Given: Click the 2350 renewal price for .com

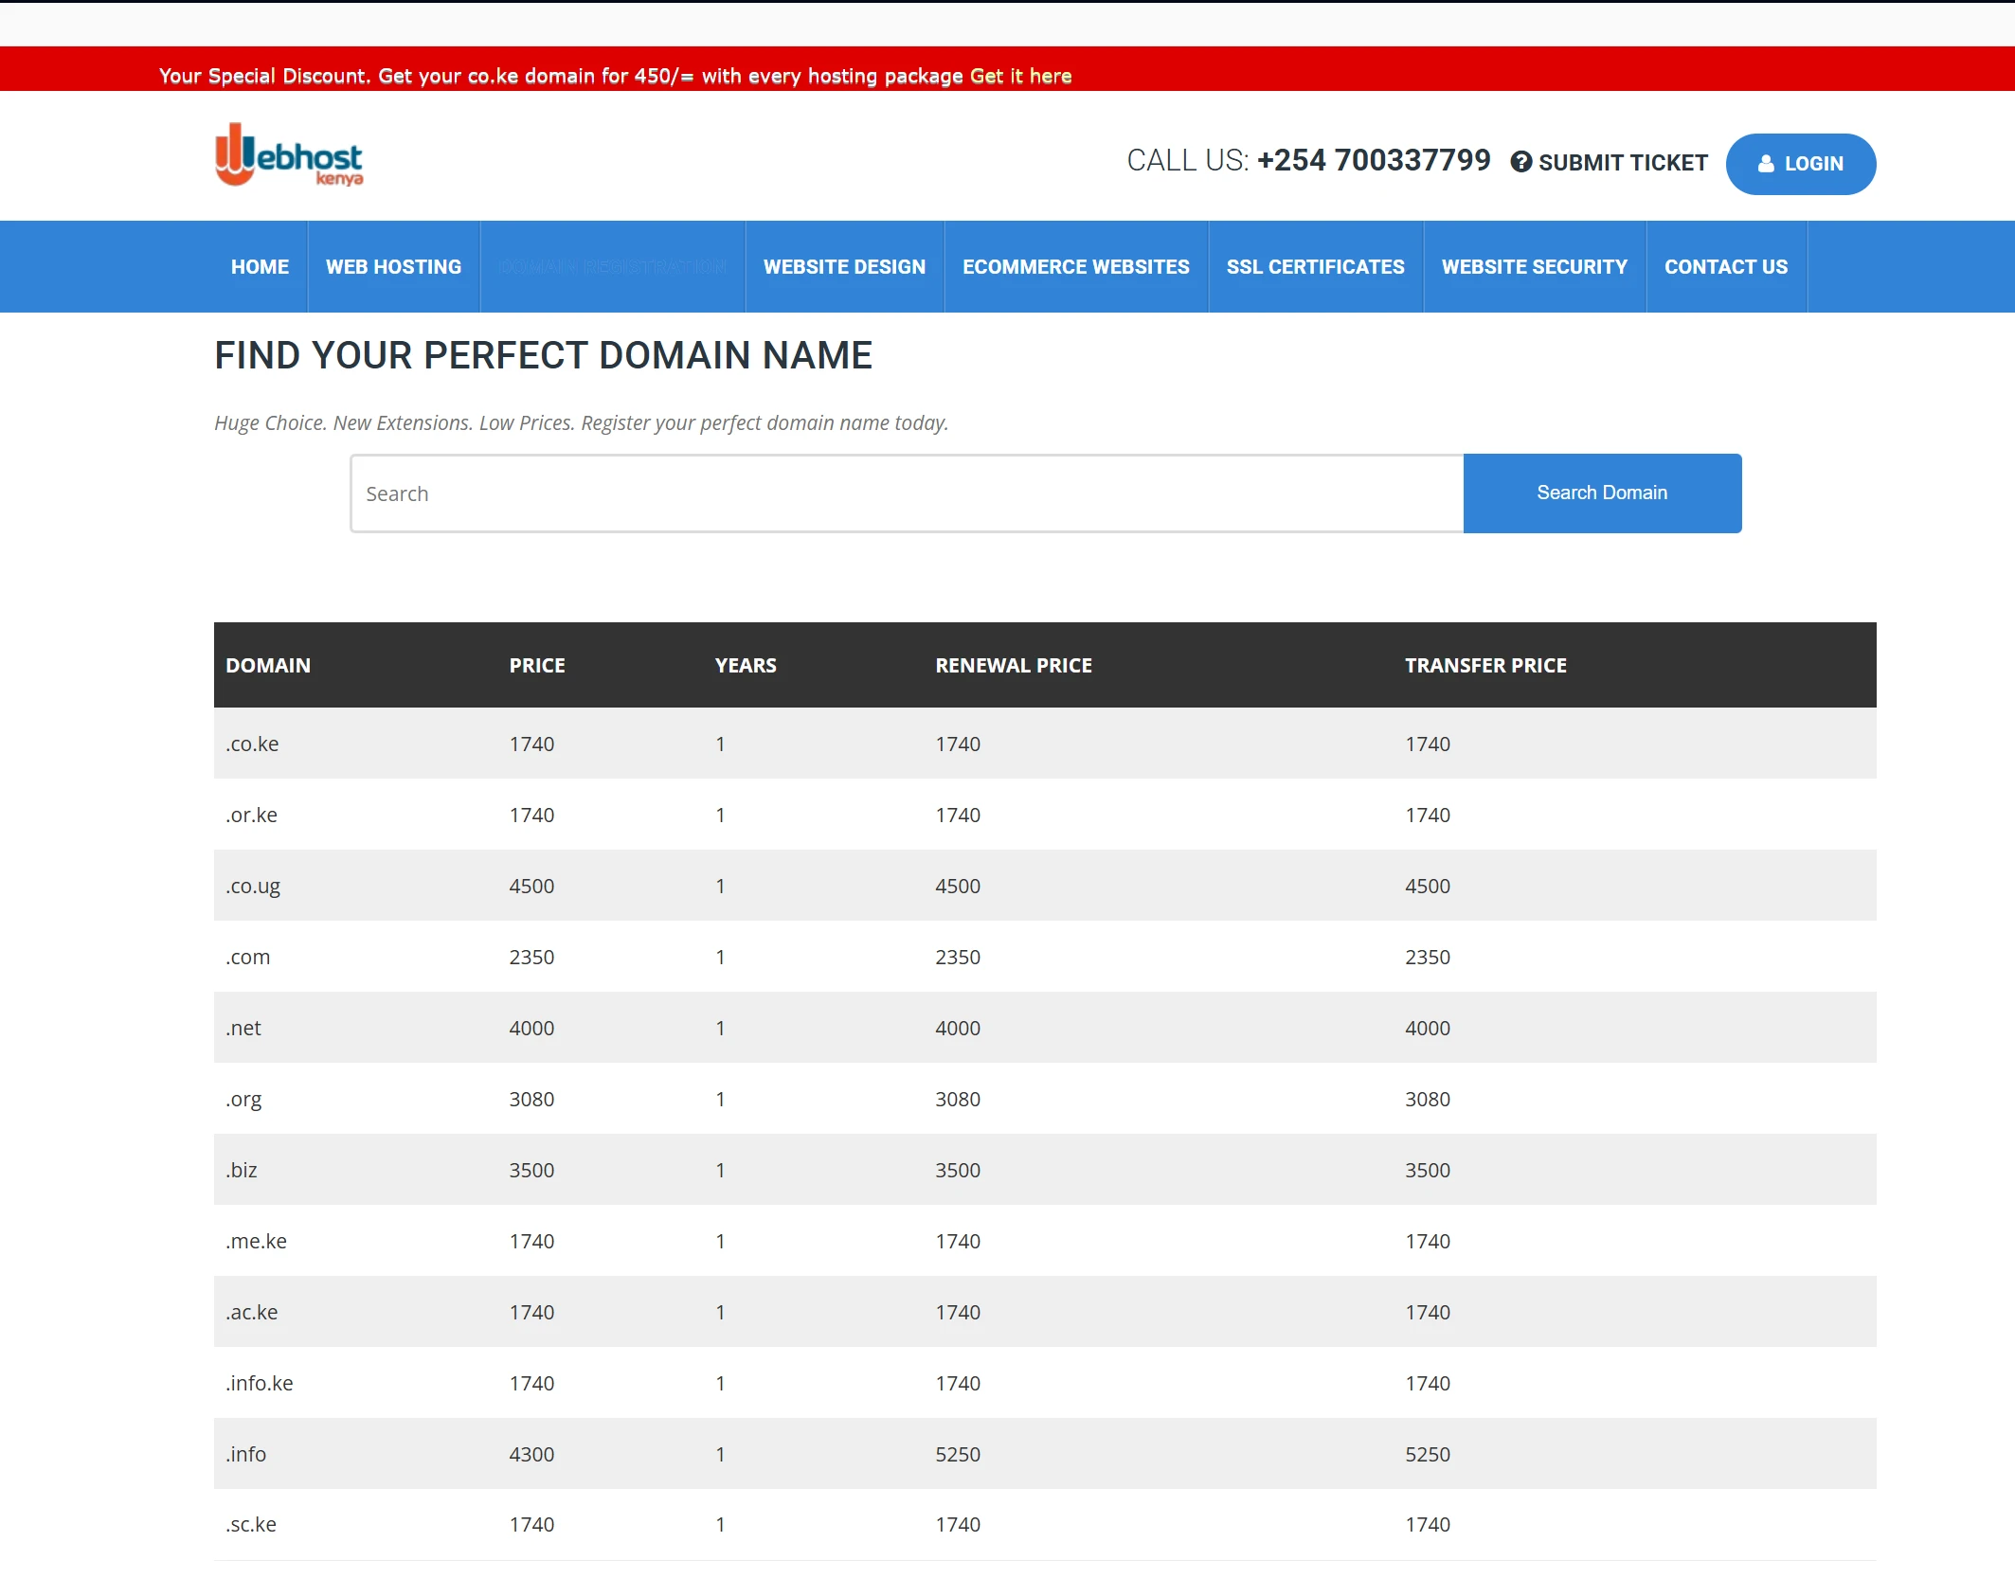Looking at the screenshot, I should click(x=958, y=957).
